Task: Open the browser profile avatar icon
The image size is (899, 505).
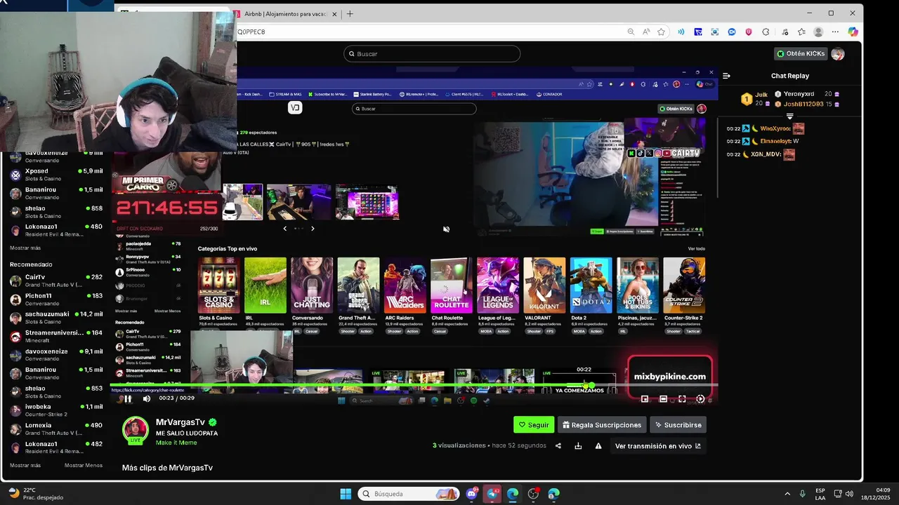Action: 818,32
